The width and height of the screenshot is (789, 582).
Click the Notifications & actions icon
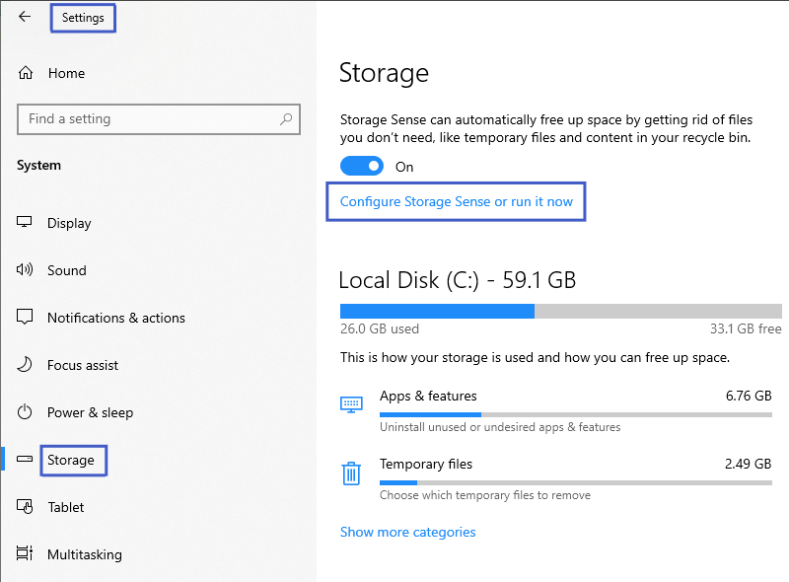[x=23, y=318]
